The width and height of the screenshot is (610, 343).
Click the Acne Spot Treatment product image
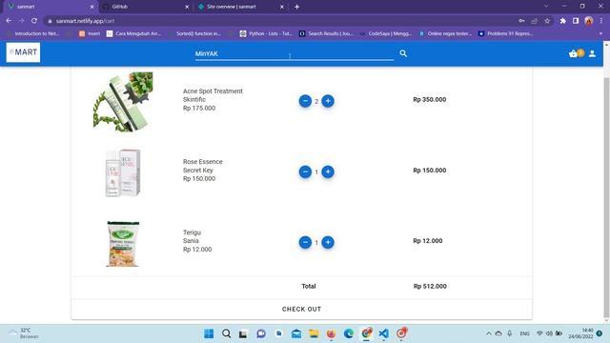tap(123, 101)
